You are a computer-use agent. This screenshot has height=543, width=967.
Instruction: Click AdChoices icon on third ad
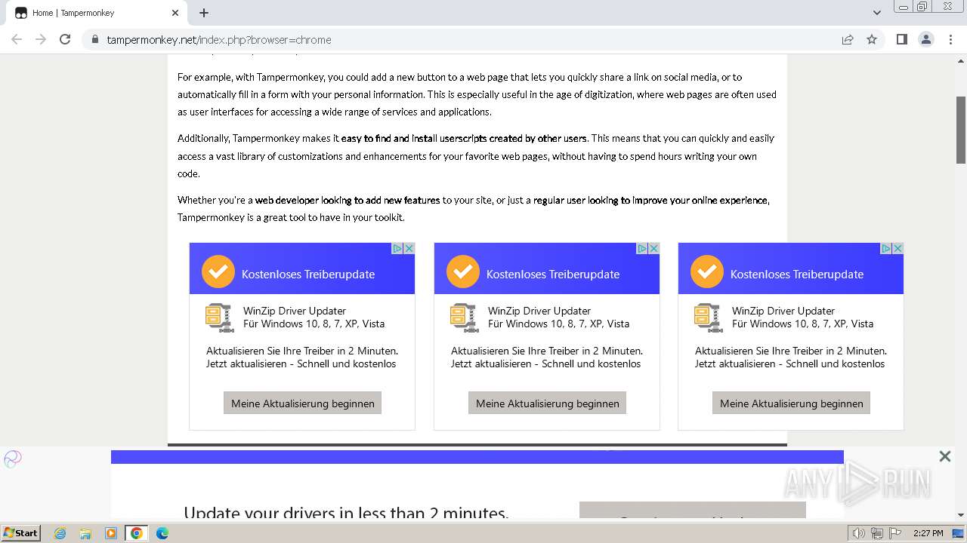tap(885, 248)
